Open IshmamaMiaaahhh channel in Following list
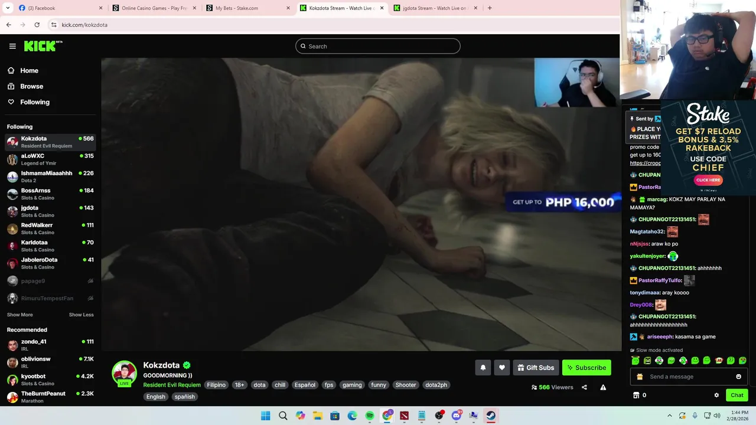Screen dimensions: 756x425 (x=50, y=176)
